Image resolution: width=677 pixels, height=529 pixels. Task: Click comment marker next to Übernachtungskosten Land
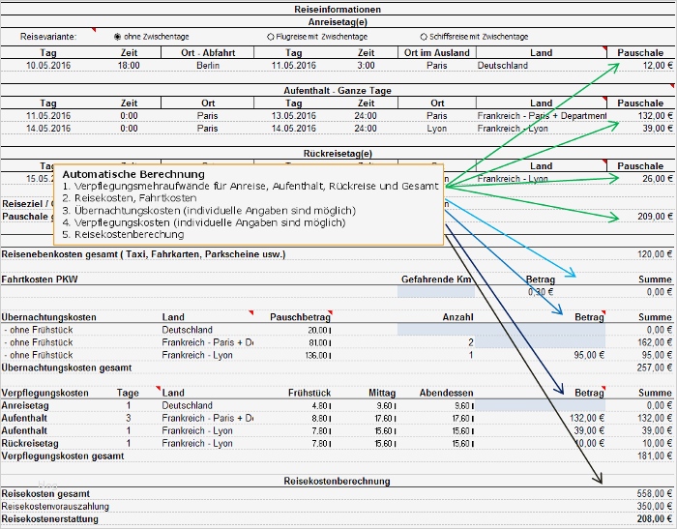(250, 312)
